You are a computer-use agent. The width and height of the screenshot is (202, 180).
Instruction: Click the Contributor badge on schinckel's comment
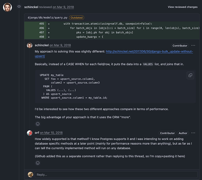[180, 46]
